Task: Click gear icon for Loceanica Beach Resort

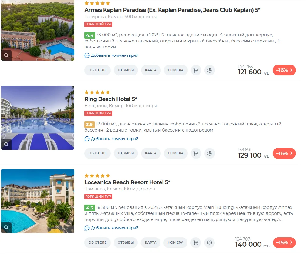Action: click(x=210, y=242)
